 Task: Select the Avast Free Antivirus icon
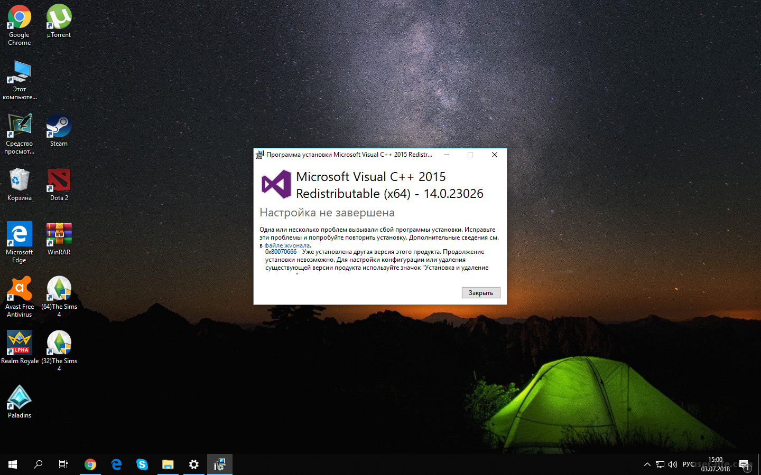[x=20, y=297]
